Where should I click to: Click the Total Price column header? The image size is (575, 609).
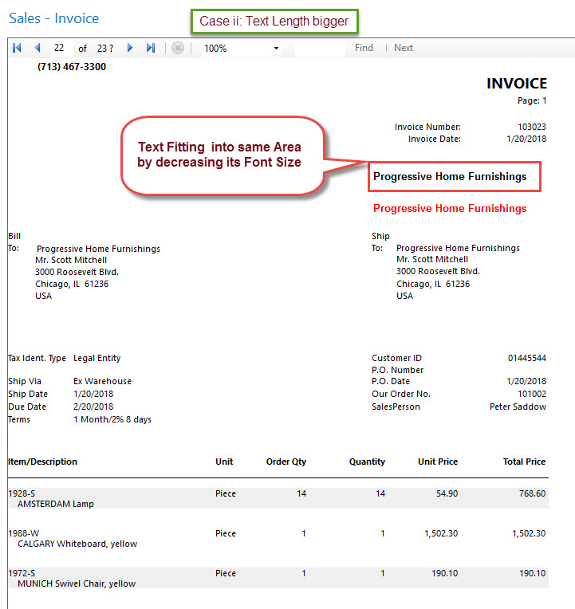pos(524,462)
